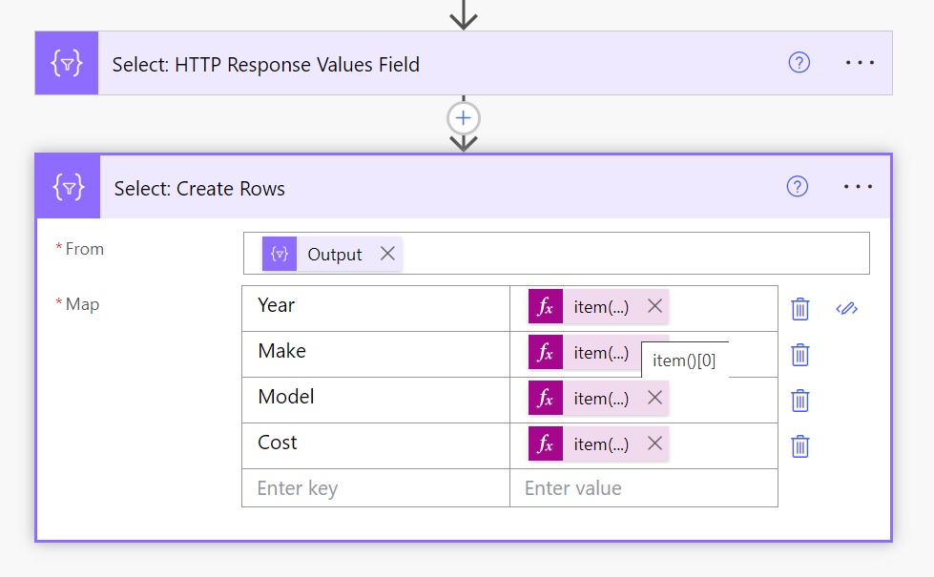The height and width of the screenshot is (577, 934).
Task: Remove the Output token from From
Action: tap(390, 254)
